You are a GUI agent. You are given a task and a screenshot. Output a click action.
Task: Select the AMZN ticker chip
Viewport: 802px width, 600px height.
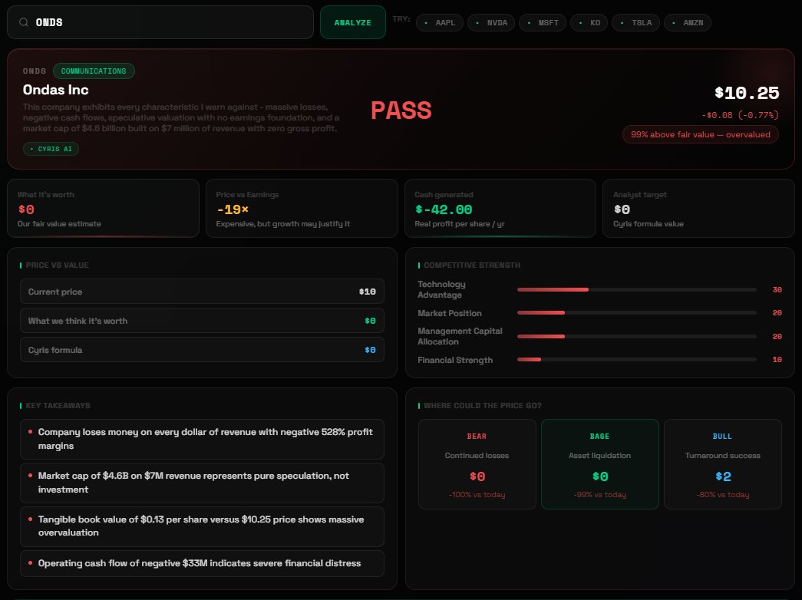(x=688, y=22)
